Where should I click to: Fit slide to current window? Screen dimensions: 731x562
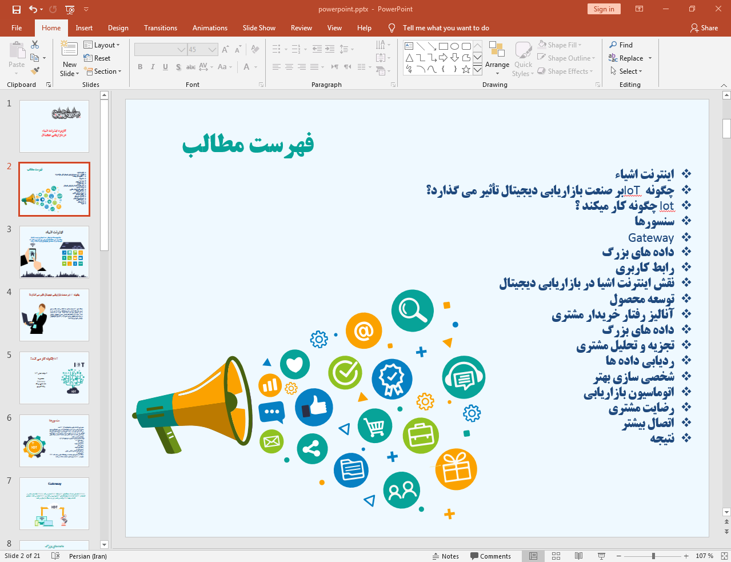pyautogui.click(x=724, y=556)
